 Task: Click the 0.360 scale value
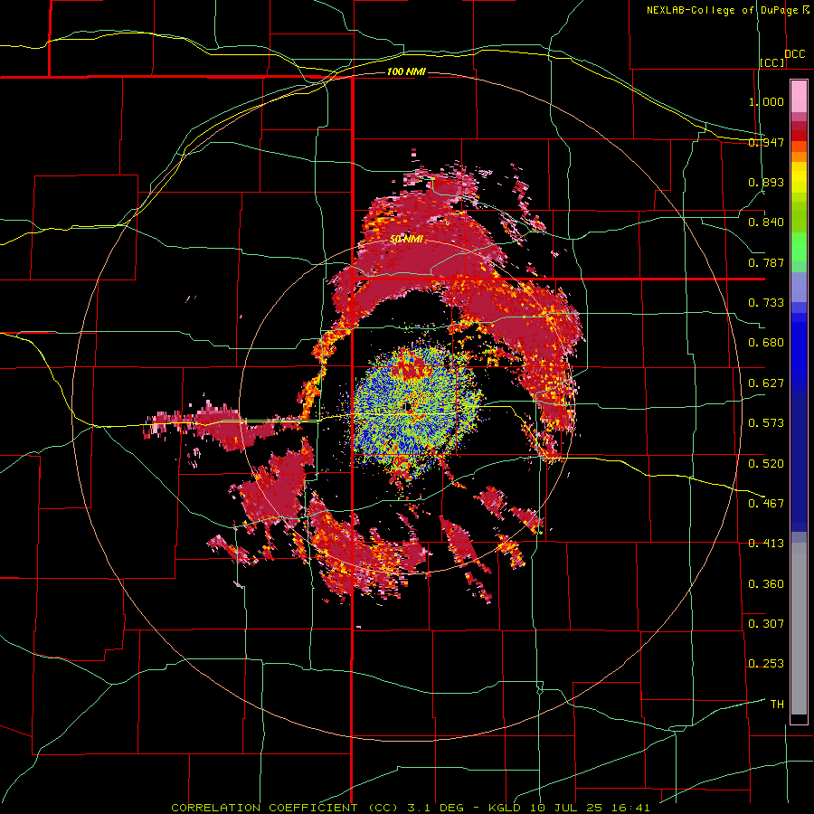766,583
